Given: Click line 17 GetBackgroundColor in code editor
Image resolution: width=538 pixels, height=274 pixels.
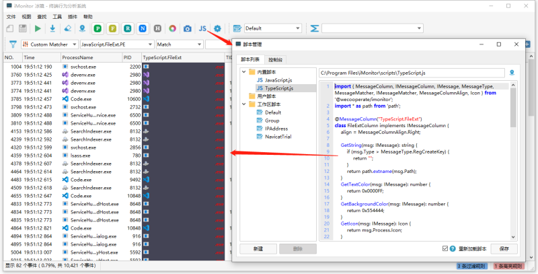Looking at the screenshot, I should click(x=395, y=204).
